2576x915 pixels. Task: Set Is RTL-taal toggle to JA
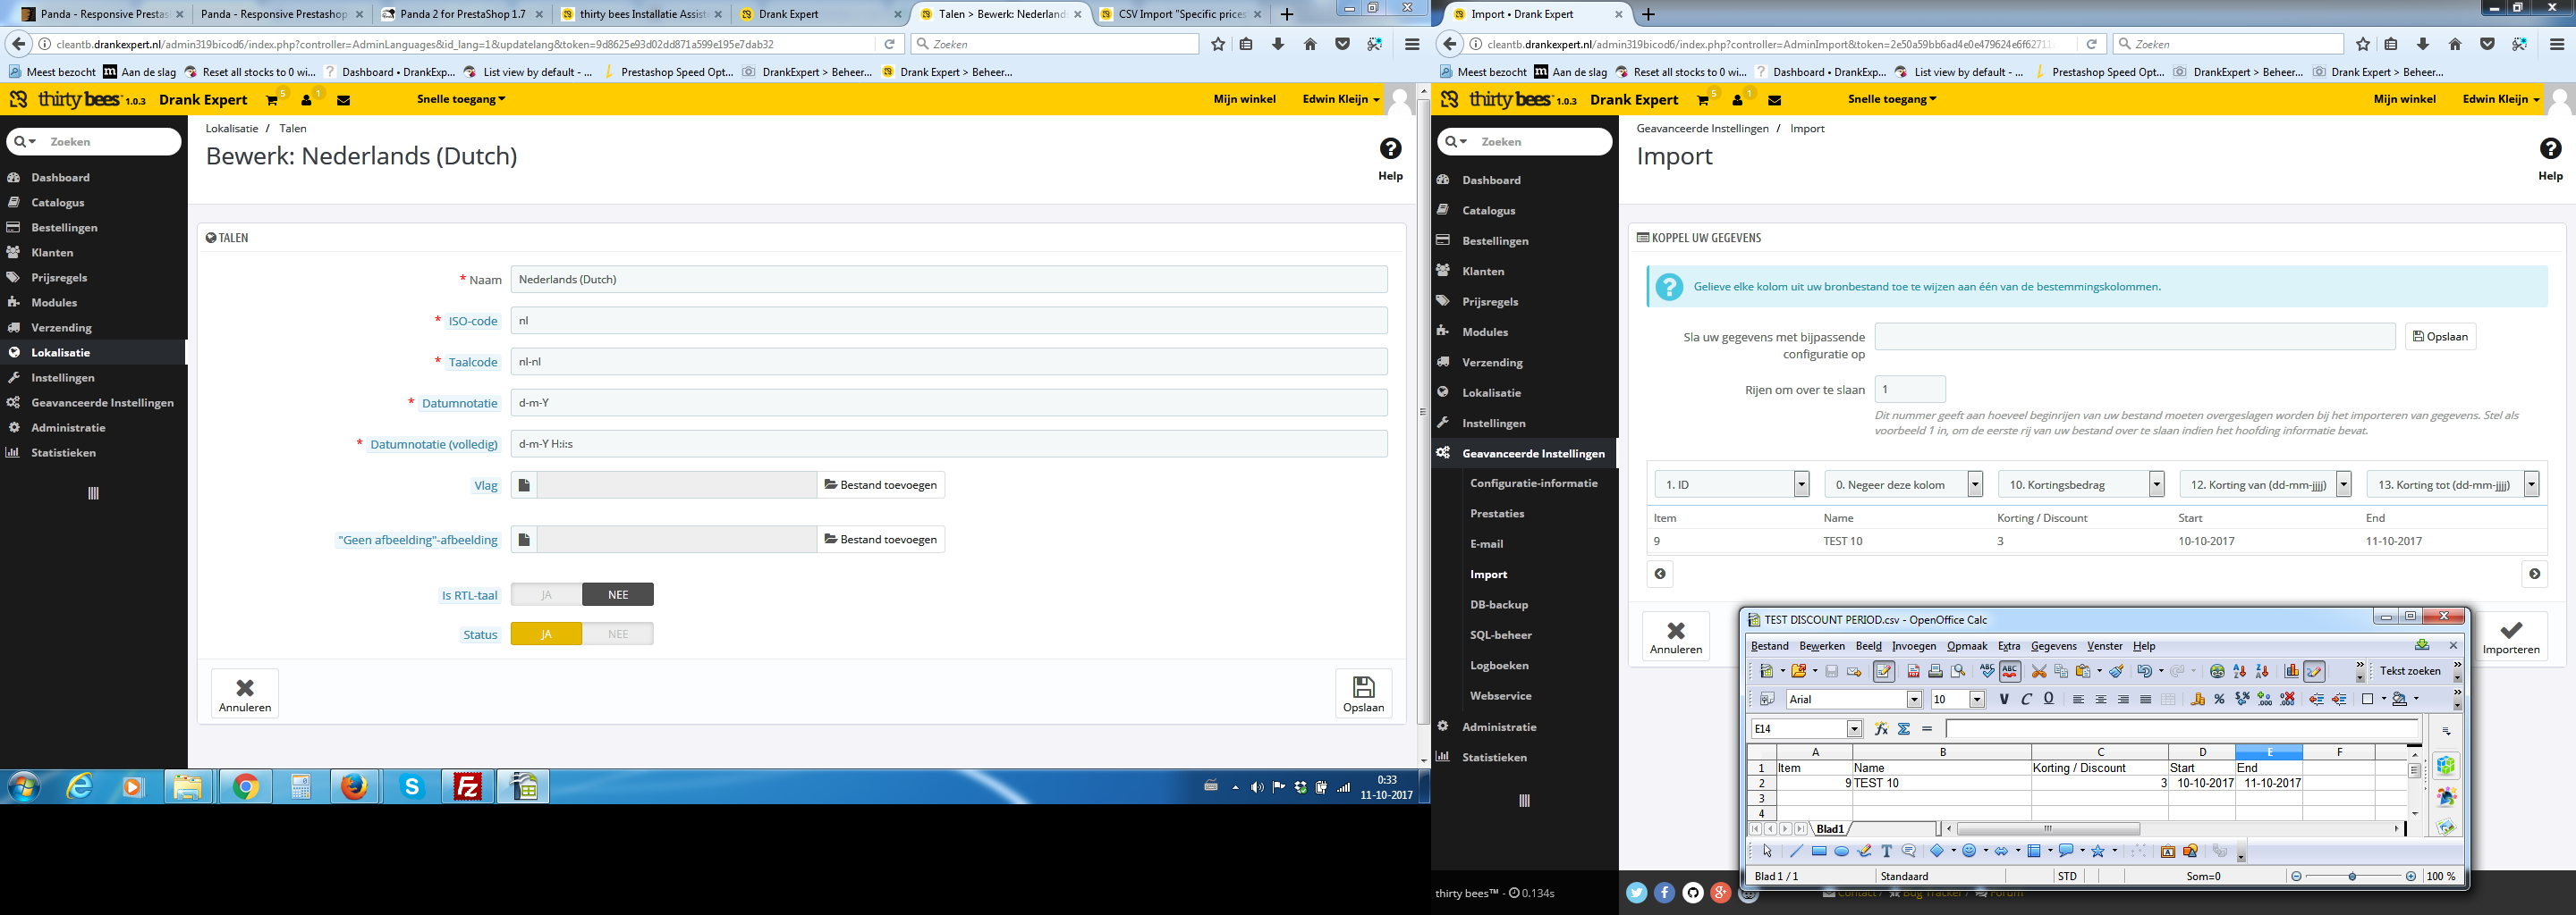tap(546, 594)
